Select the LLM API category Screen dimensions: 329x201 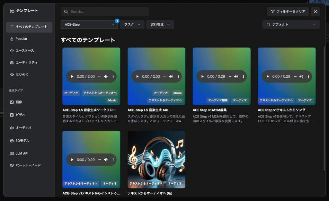point(22,153)
